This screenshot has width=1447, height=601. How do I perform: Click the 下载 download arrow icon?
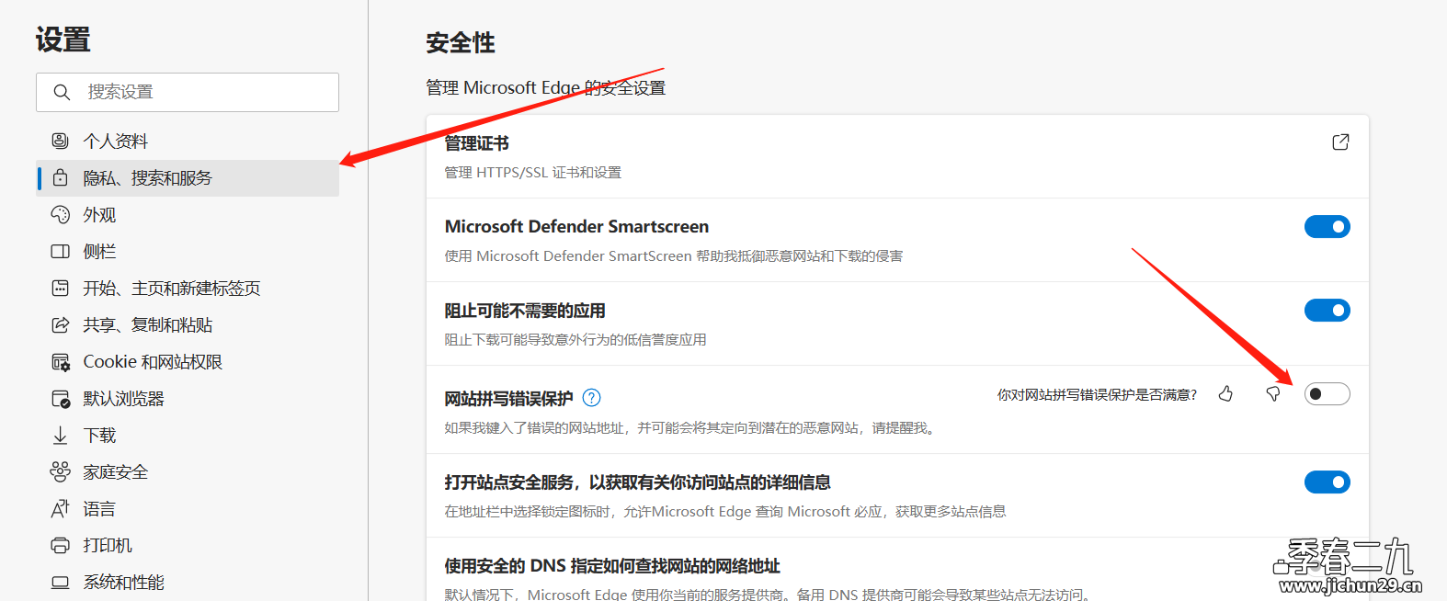60,435
